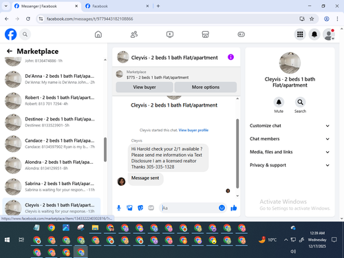The image size is (344, 258).
Task: Mute this conversation
Action: (279, 102)
